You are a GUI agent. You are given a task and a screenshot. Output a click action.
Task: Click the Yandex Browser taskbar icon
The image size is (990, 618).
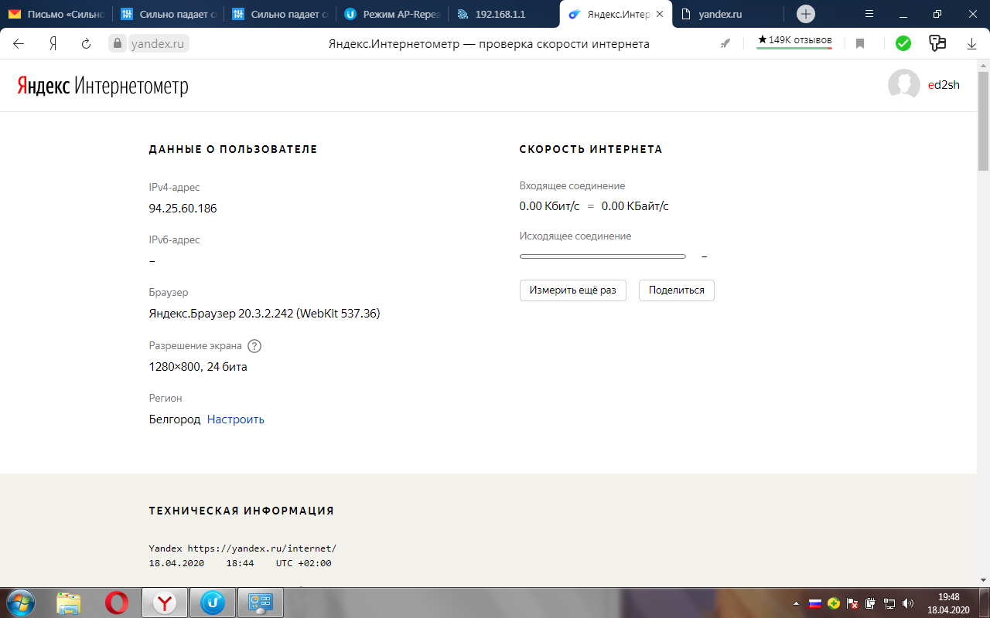165,603
